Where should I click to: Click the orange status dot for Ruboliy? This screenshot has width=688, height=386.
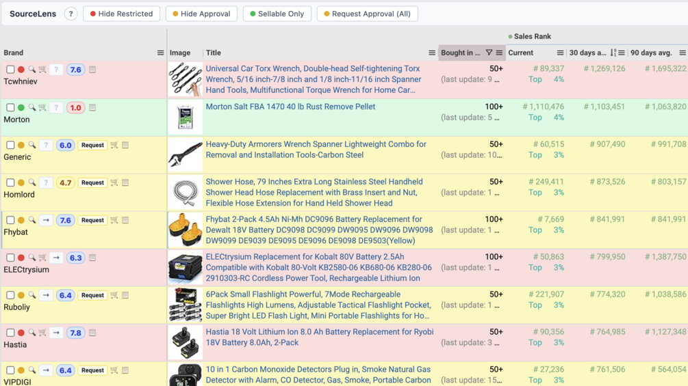pos(21,295)
